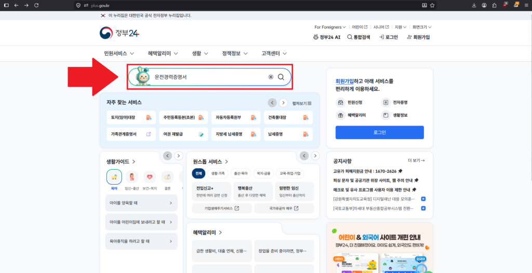Clear the search text with the X icon
The height and width of the screenshot is (273, 532).
pyautogui.click(x=271, y=77)
